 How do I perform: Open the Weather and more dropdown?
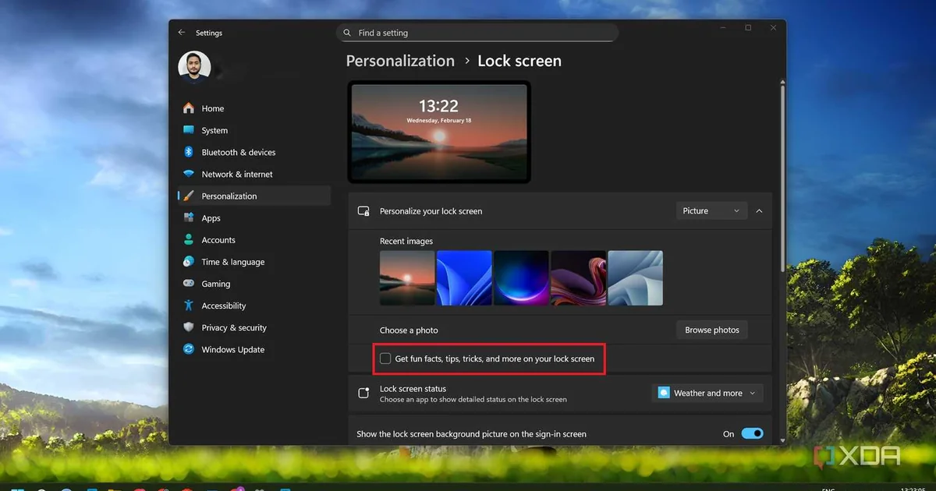coord(707,394)
